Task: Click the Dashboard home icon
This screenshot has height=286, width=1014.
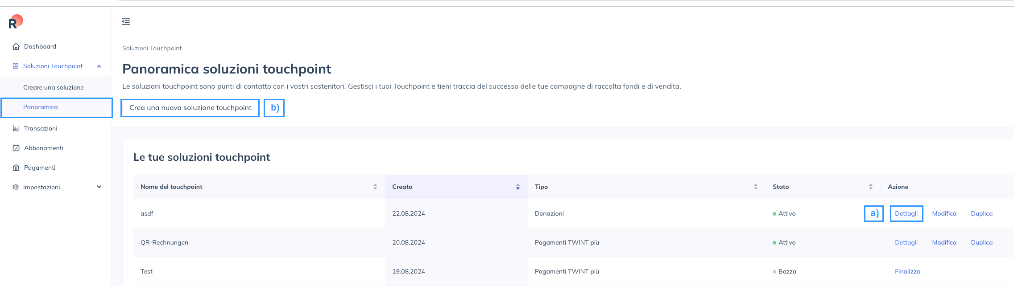Action: [x=16, y=46]
